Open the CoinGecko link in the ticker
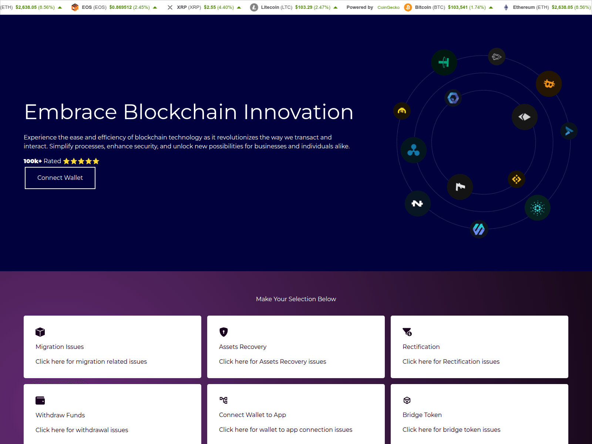 pos(388,7)
